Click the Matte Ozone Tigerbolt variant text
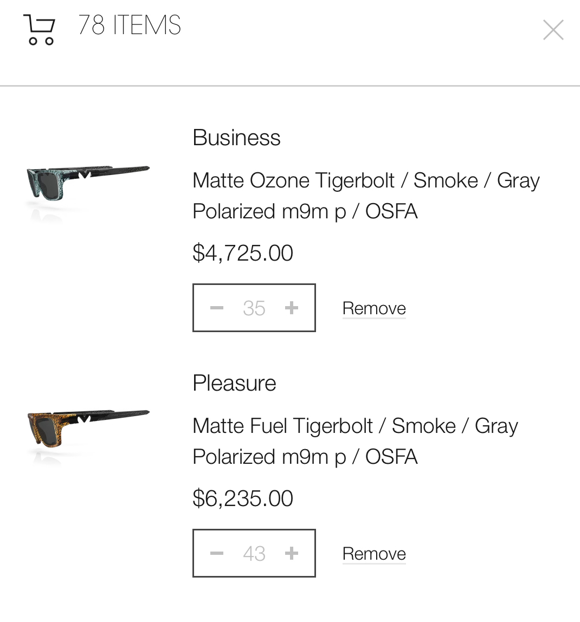 tap(293, 180)
